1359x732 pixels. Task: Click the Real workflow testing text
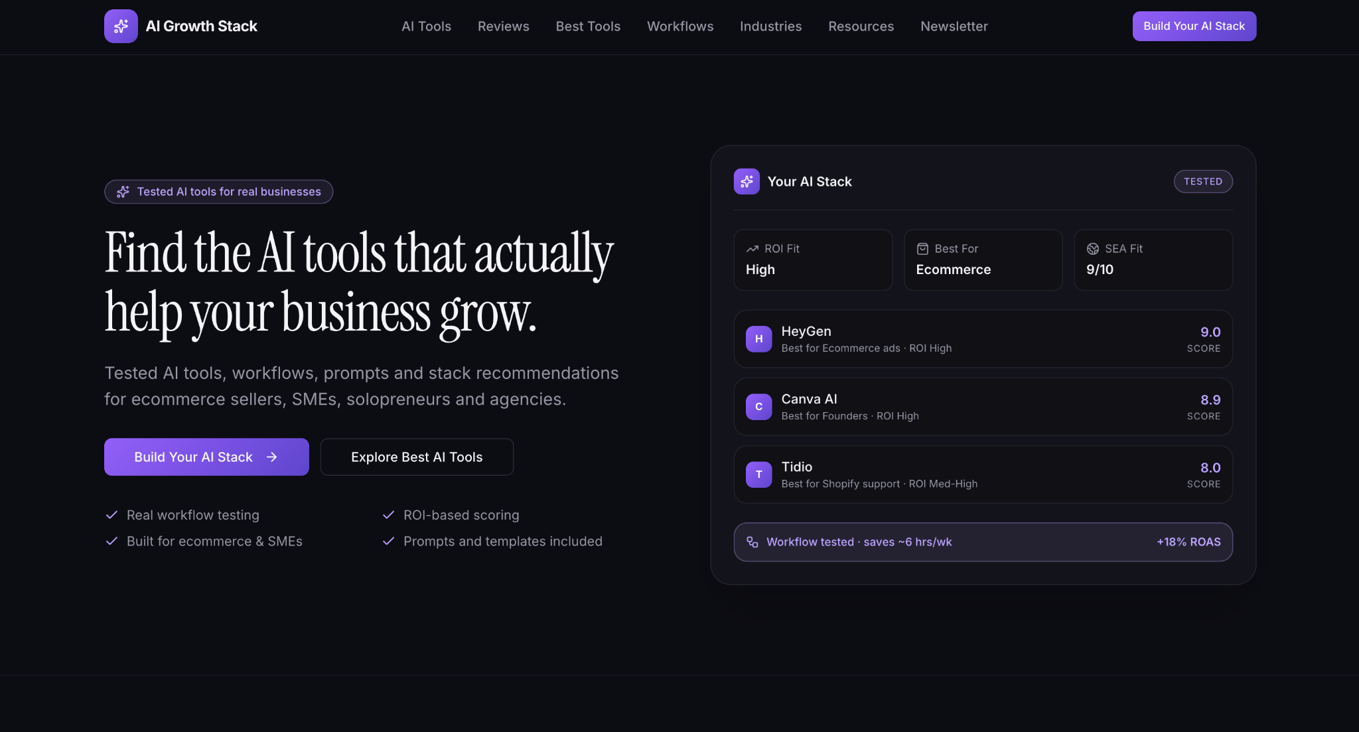point(192,515)
